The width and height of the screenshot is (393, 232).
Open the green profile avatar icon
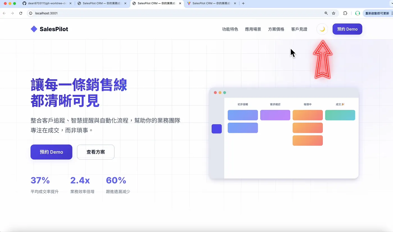coord(357,13)
